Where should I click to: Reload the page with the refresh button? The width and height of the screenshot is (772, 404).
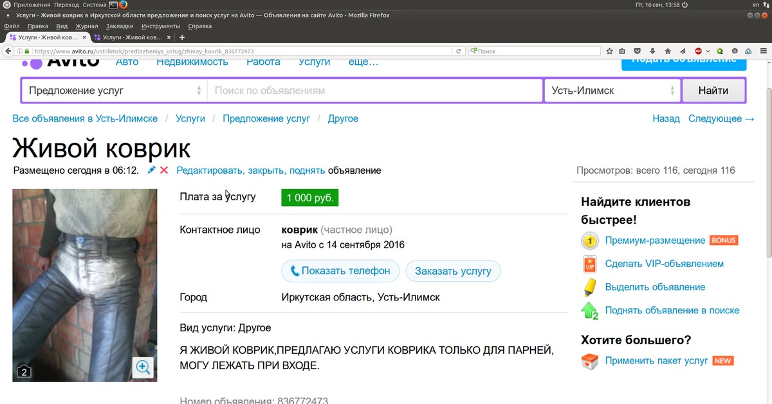click(x=459, y=51)
